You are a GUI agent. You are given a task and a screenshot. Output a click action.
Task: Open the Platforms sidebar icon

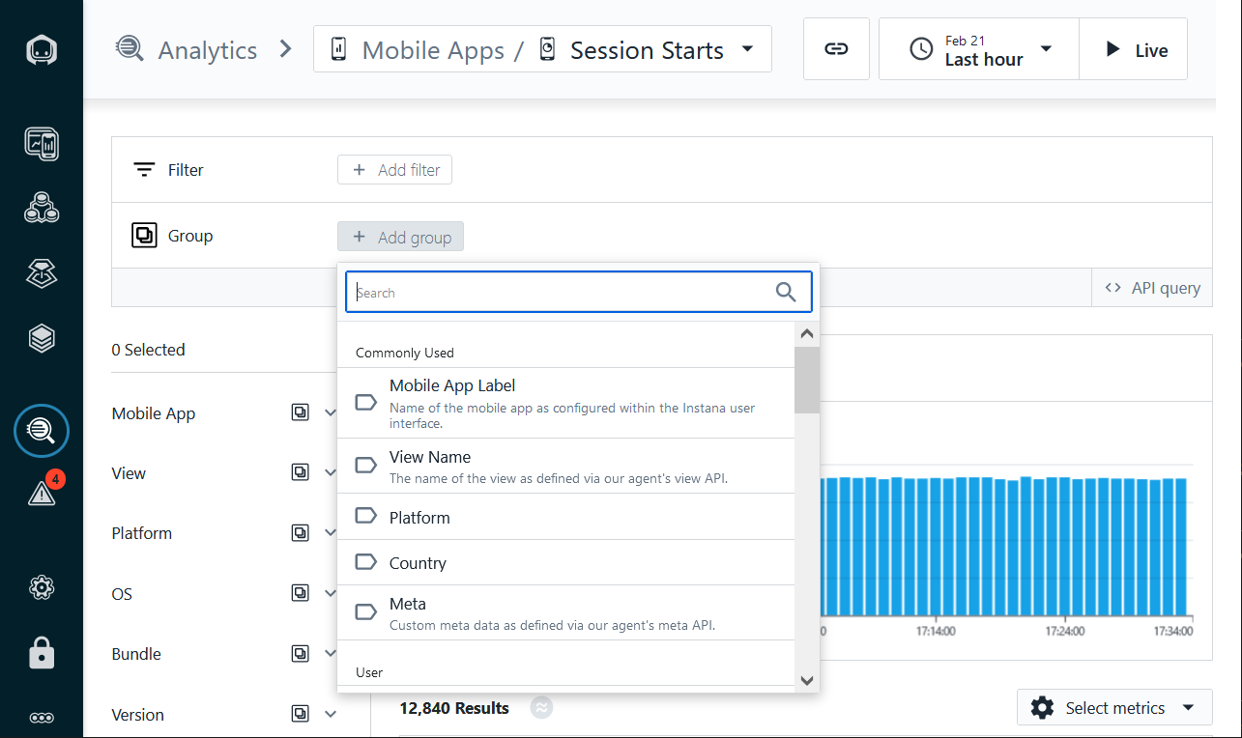42,273
